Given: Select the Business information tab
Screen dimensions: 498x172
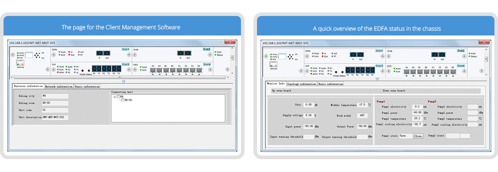Looking at the screenshot, I should pos(28,86).
